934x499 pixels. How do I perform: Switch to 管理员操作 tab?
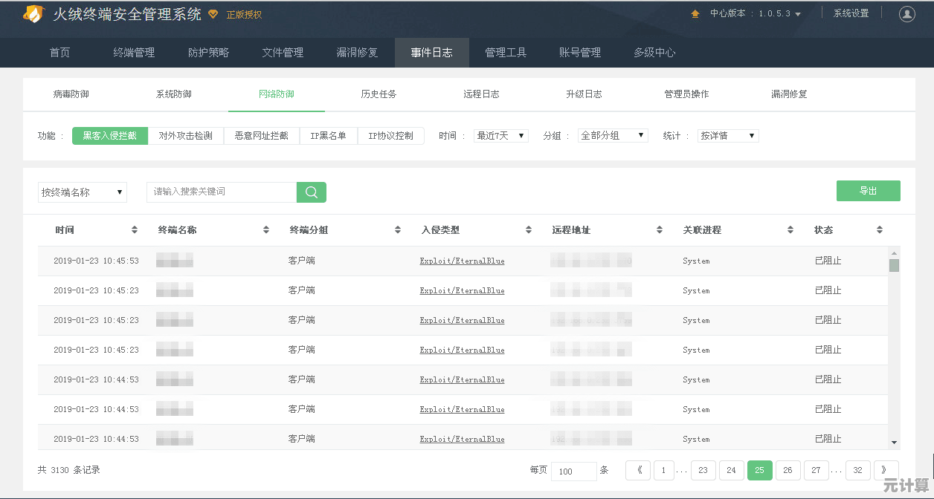[687, 94]
